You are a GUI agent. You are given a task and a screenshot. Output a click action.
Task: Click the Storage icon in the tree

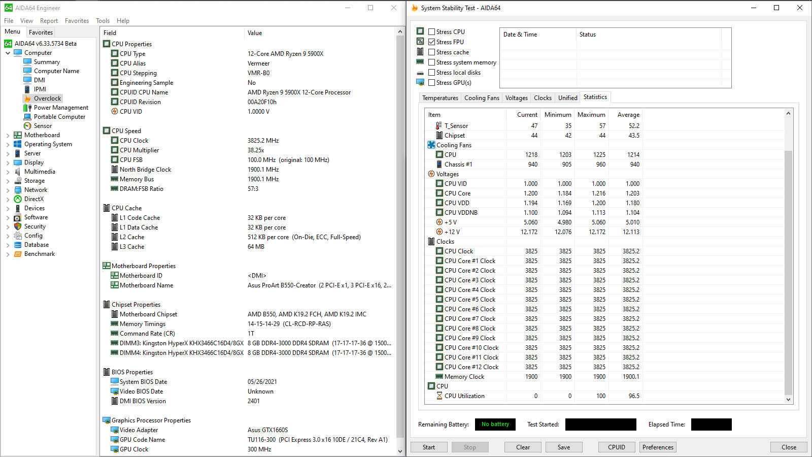[x=18, y=181]
